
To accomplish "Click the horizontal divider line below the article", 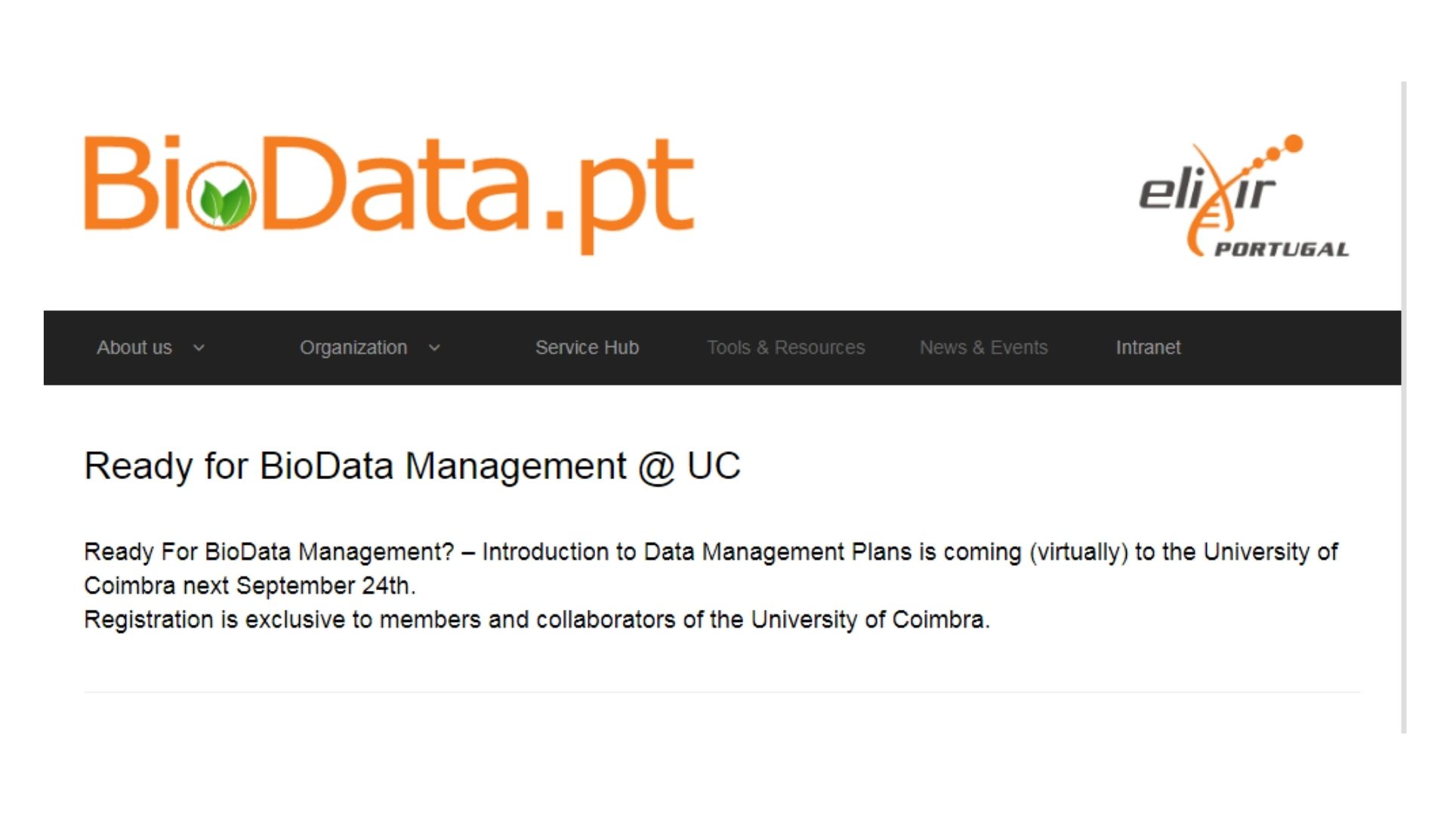I will [722, 692].
